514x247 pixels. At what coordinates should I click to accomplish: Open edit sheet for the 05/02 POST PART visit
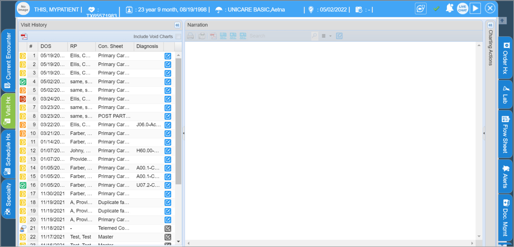[168, 116]
